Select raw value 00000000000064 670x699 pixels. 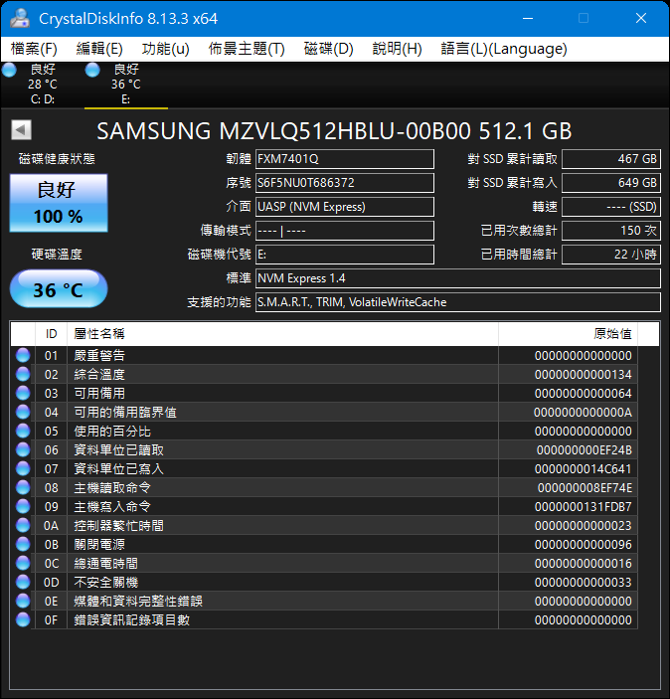(584, 393)
